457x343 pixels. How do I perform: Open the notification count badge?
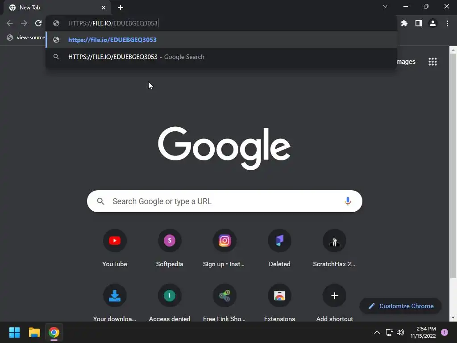[445, 332]
